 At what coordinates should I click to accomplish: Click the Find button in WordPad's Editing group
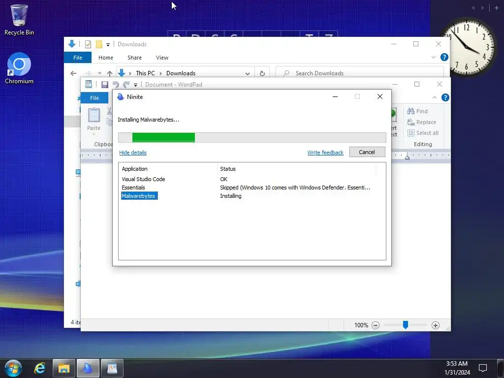[x=417, y=111]
